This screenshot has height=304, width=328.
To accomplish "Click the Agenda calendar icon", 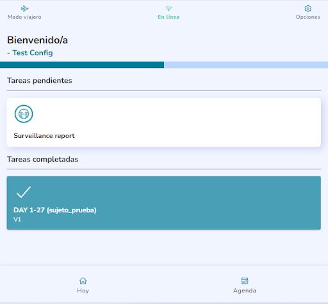I will (x=245, y=281).
